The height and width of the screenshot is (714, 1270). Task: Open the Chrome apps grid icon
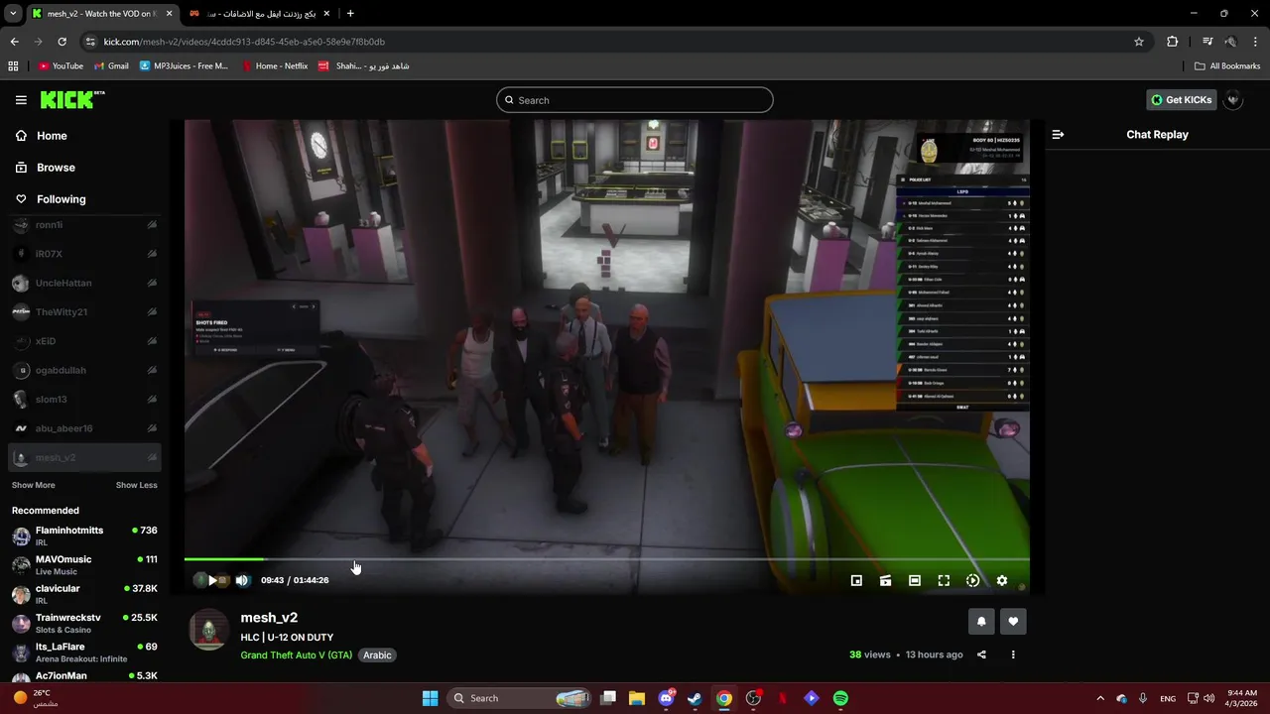13,66
